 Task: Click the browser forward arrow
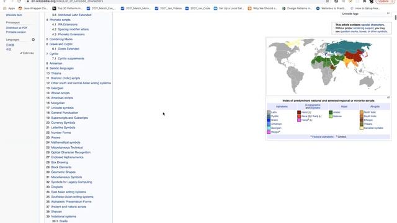[x=12, y=1]
